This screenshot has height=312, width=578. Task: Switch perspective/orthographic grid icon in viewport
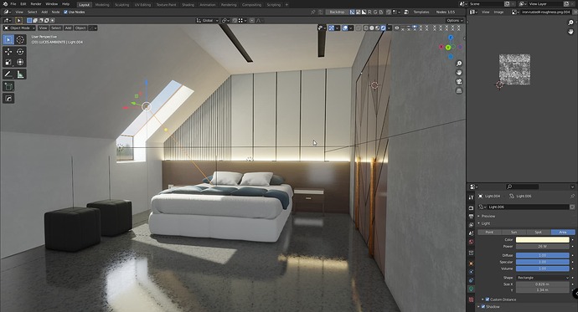[x=459, y=90]
